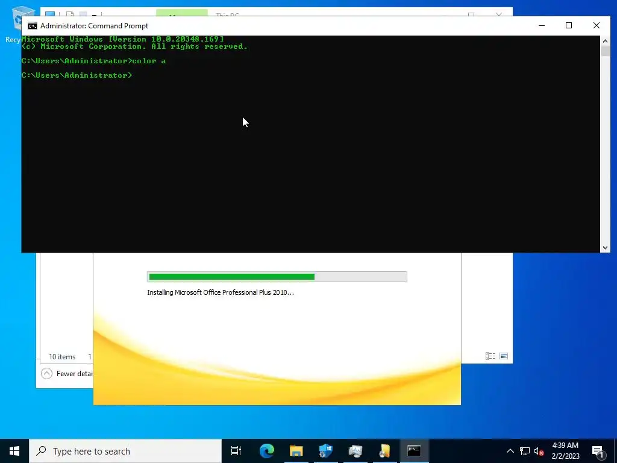The width and height of the screenshot is (617, 463).
Task: Minimize the Command Prompt window
Action: [x=542, y=25]
